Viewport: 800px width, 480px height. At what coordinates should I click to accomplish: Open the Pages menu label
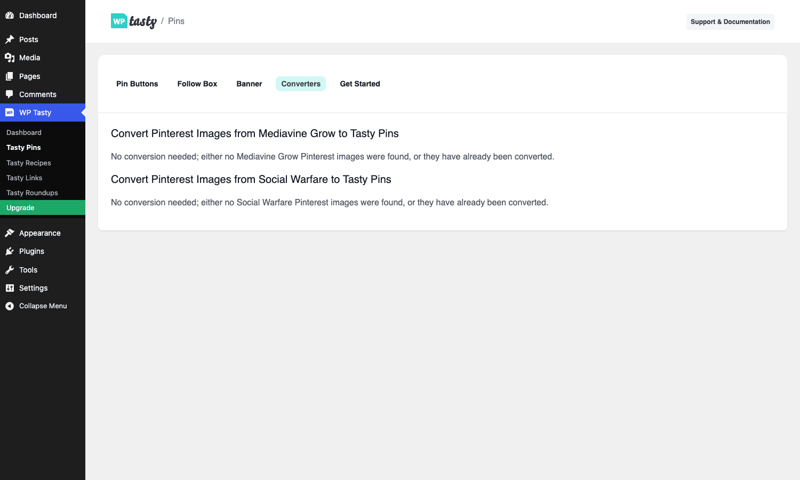click(30, 76)
